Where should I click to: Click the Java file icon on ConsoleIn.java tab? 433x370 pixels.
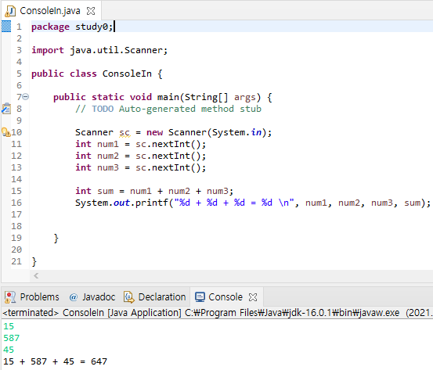coord(10,11)
